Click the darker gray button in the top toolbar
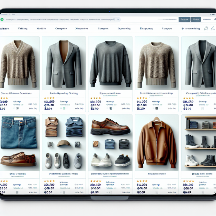The width and height of the screenshot is (216, 216). (x=196, y=19)
